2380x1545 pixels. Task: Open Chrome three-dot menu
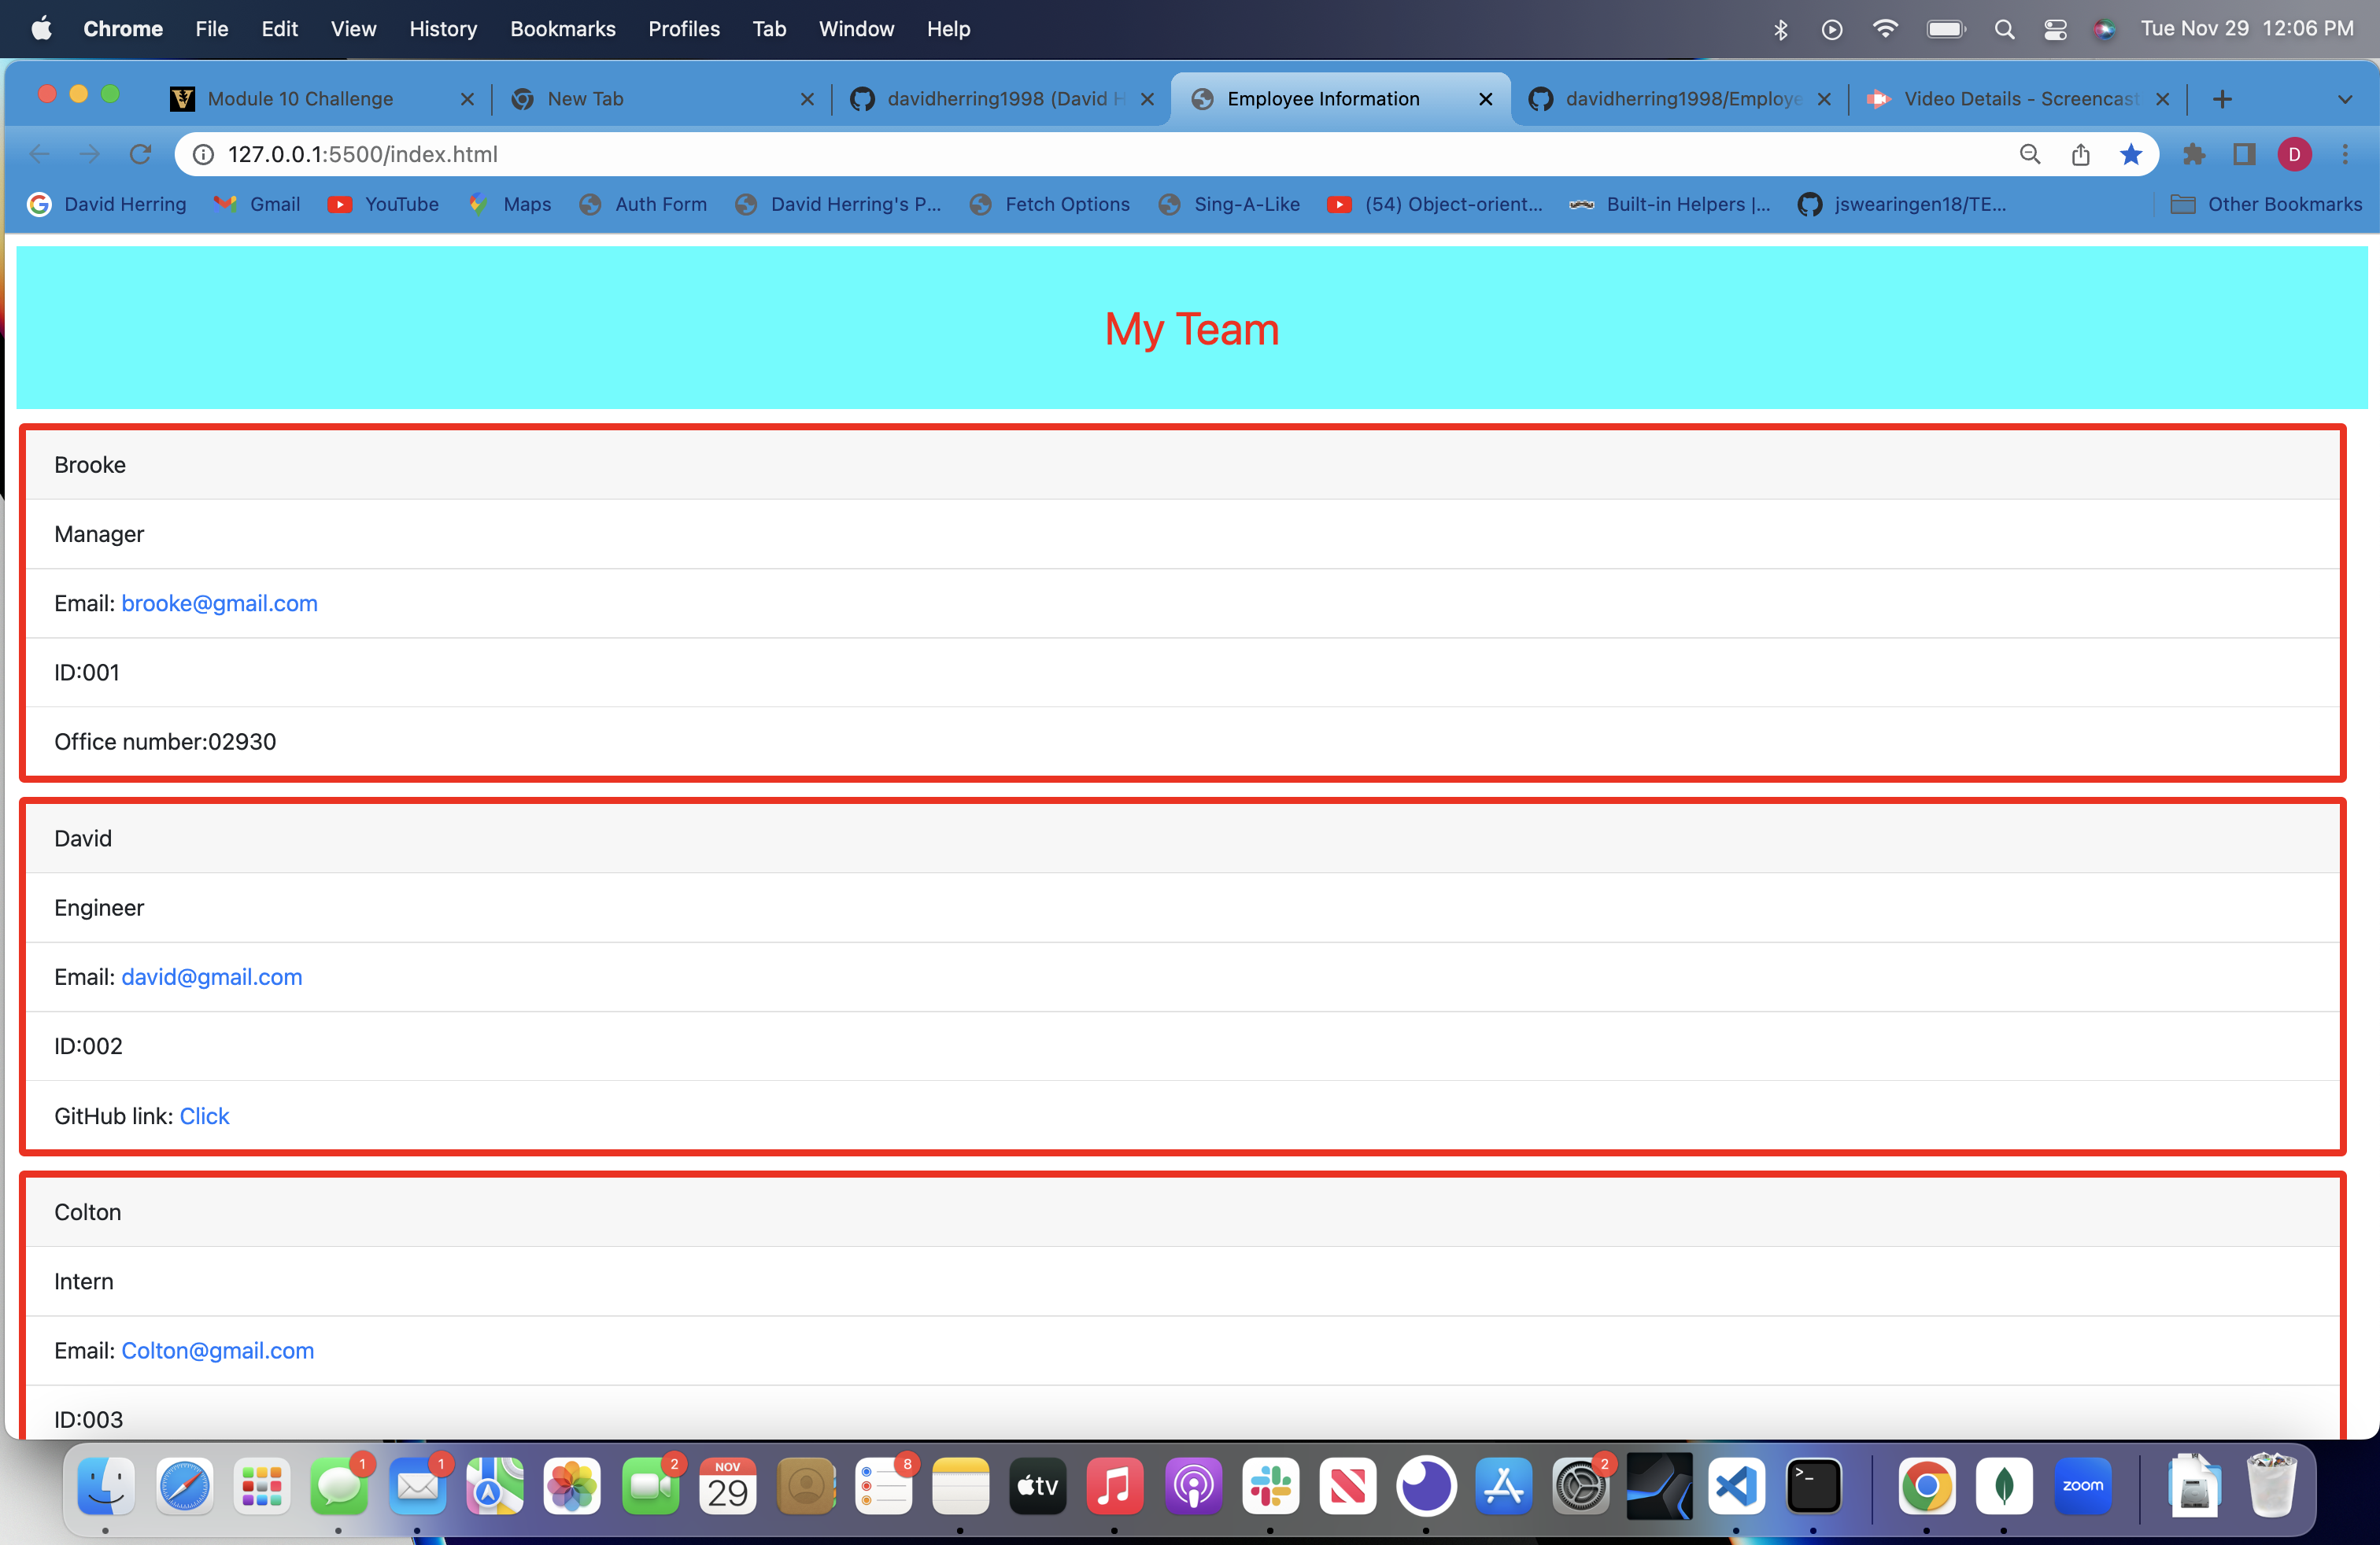coord(2345,154)
